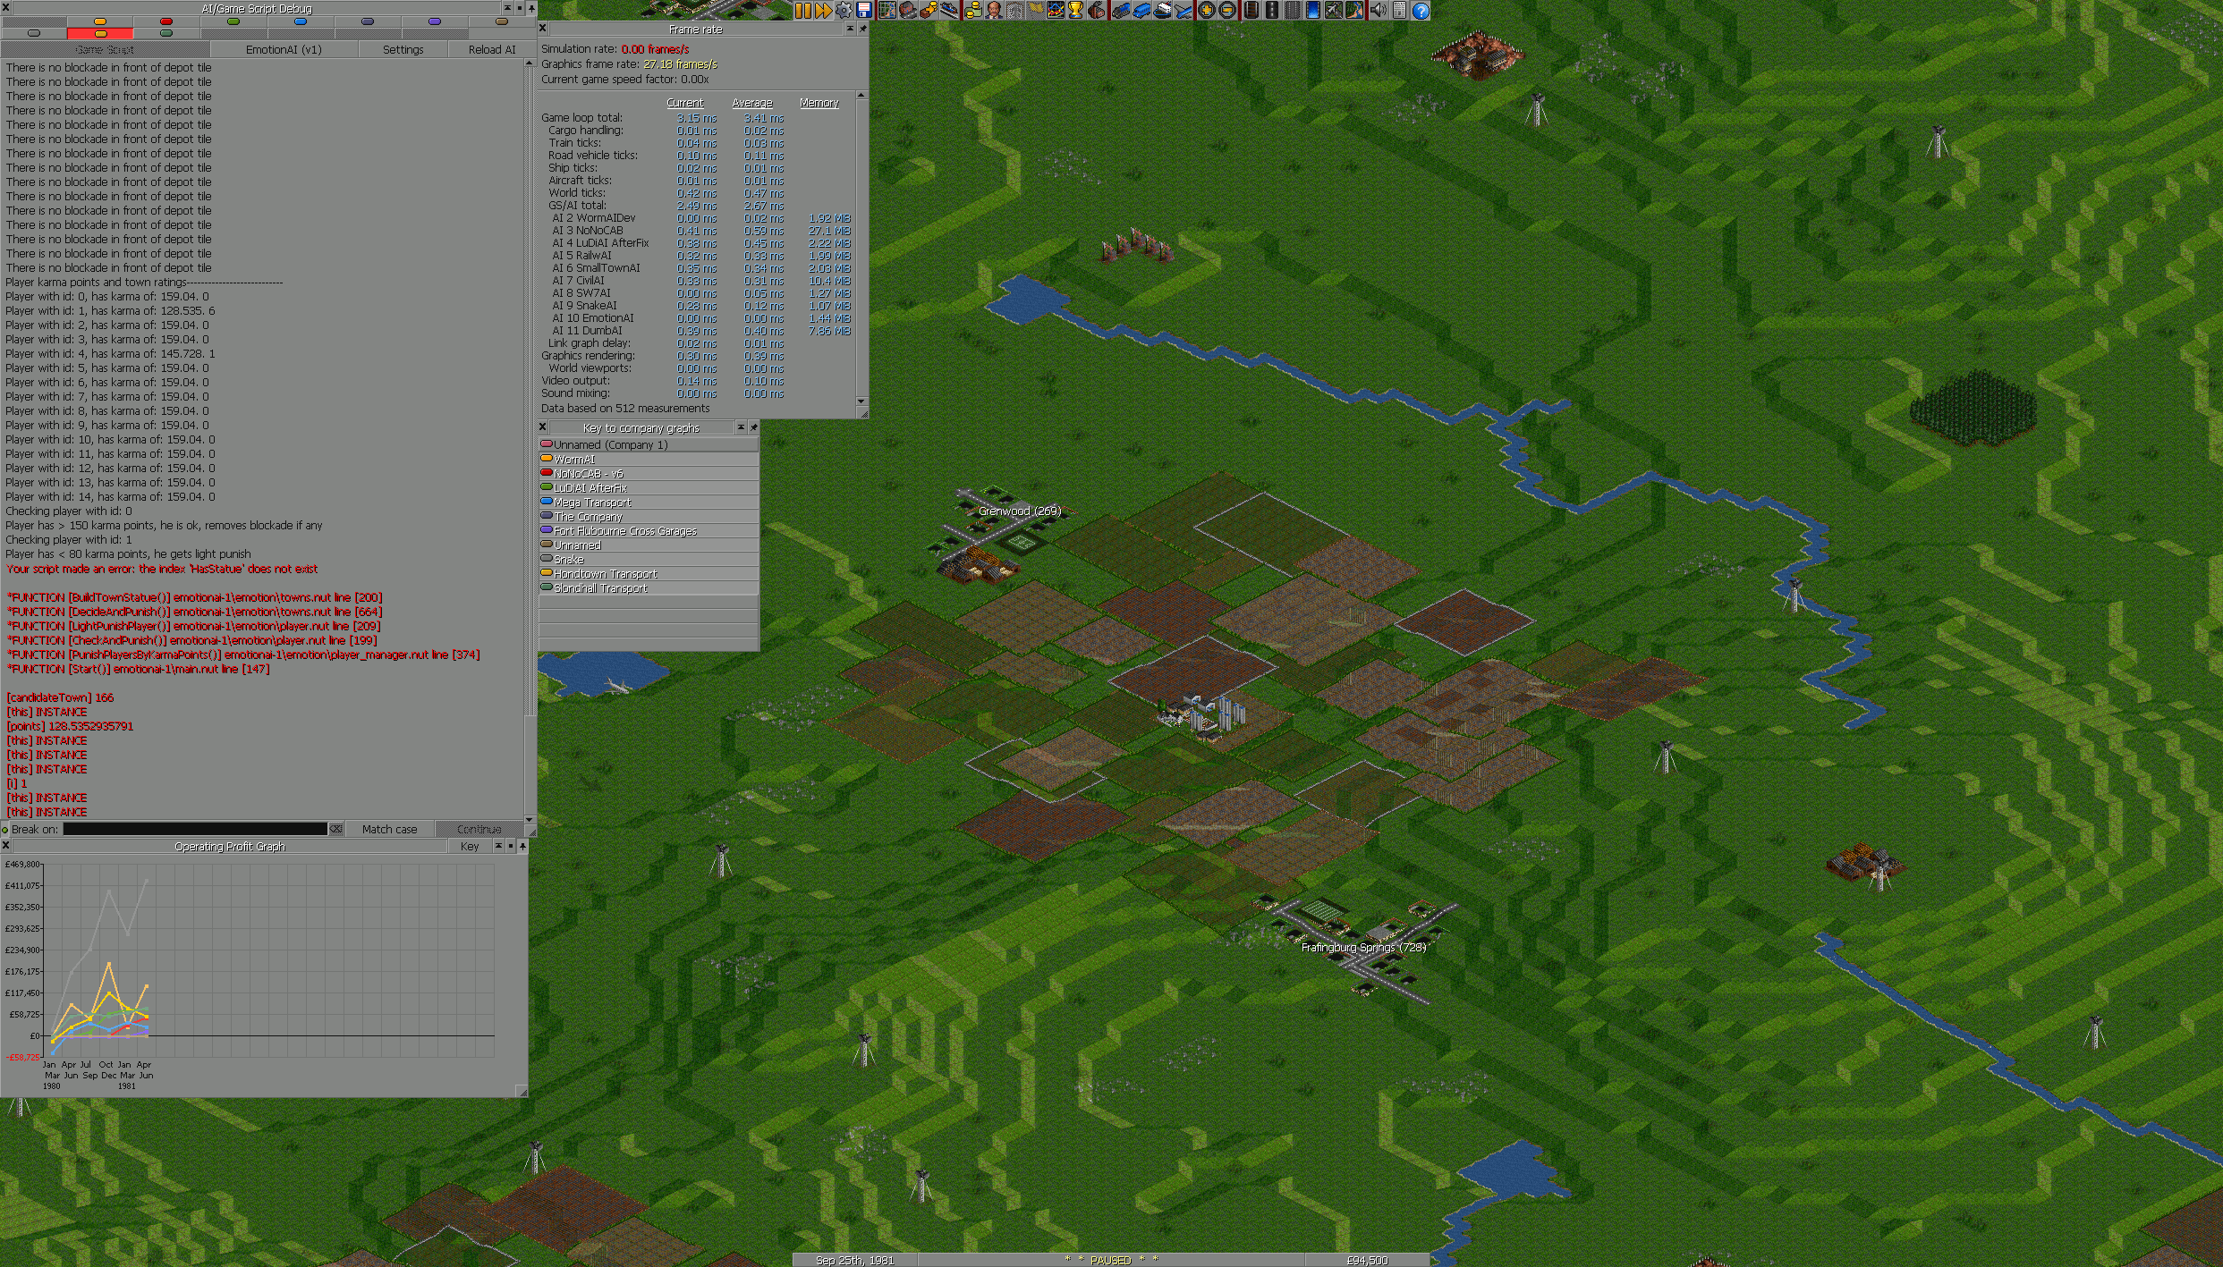Shade the Key to company graphs window
The image size is (2223, 1267).
(741, 427)
